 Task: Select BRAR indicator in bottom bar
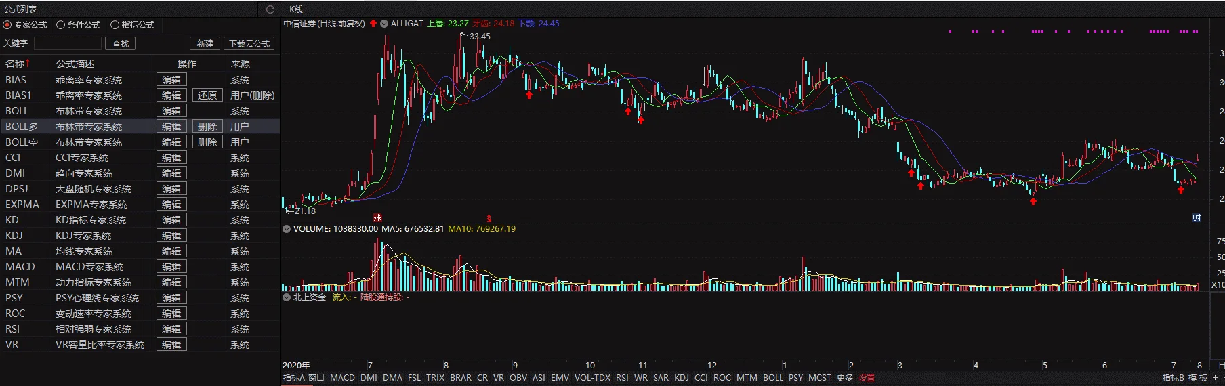pyautogui.click(x=461, y=378)
